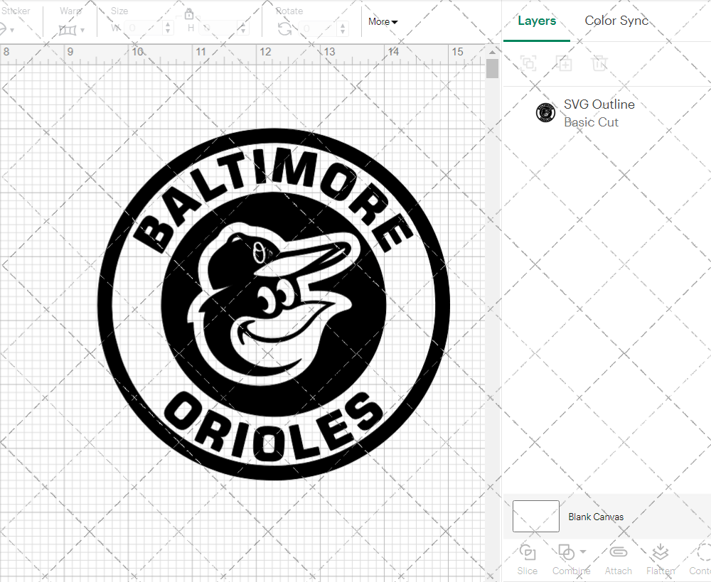Toggle the size aspect-ratio lock
Viewport: 711px width, 582px height.
coord(189,14)
